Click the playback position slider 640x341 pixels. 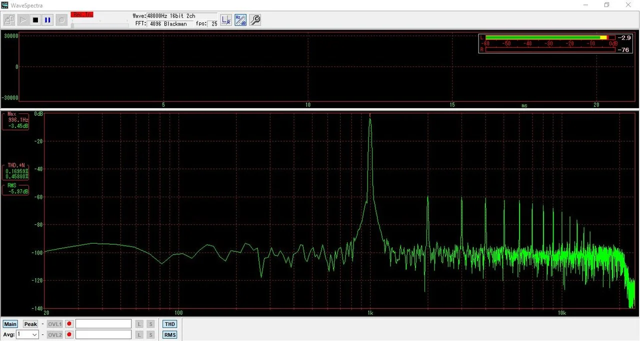[x=100, y=24]
